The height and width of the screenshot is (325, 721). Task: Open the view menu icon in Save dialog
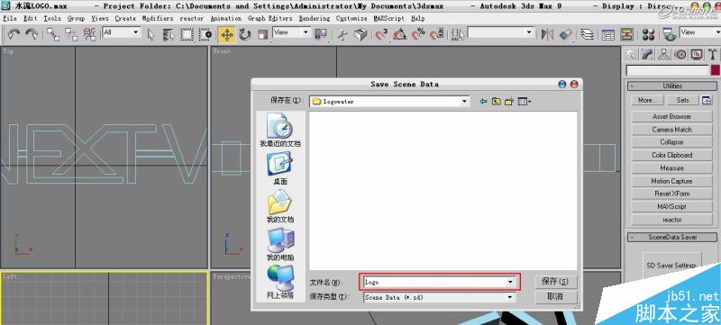[525, 102]
